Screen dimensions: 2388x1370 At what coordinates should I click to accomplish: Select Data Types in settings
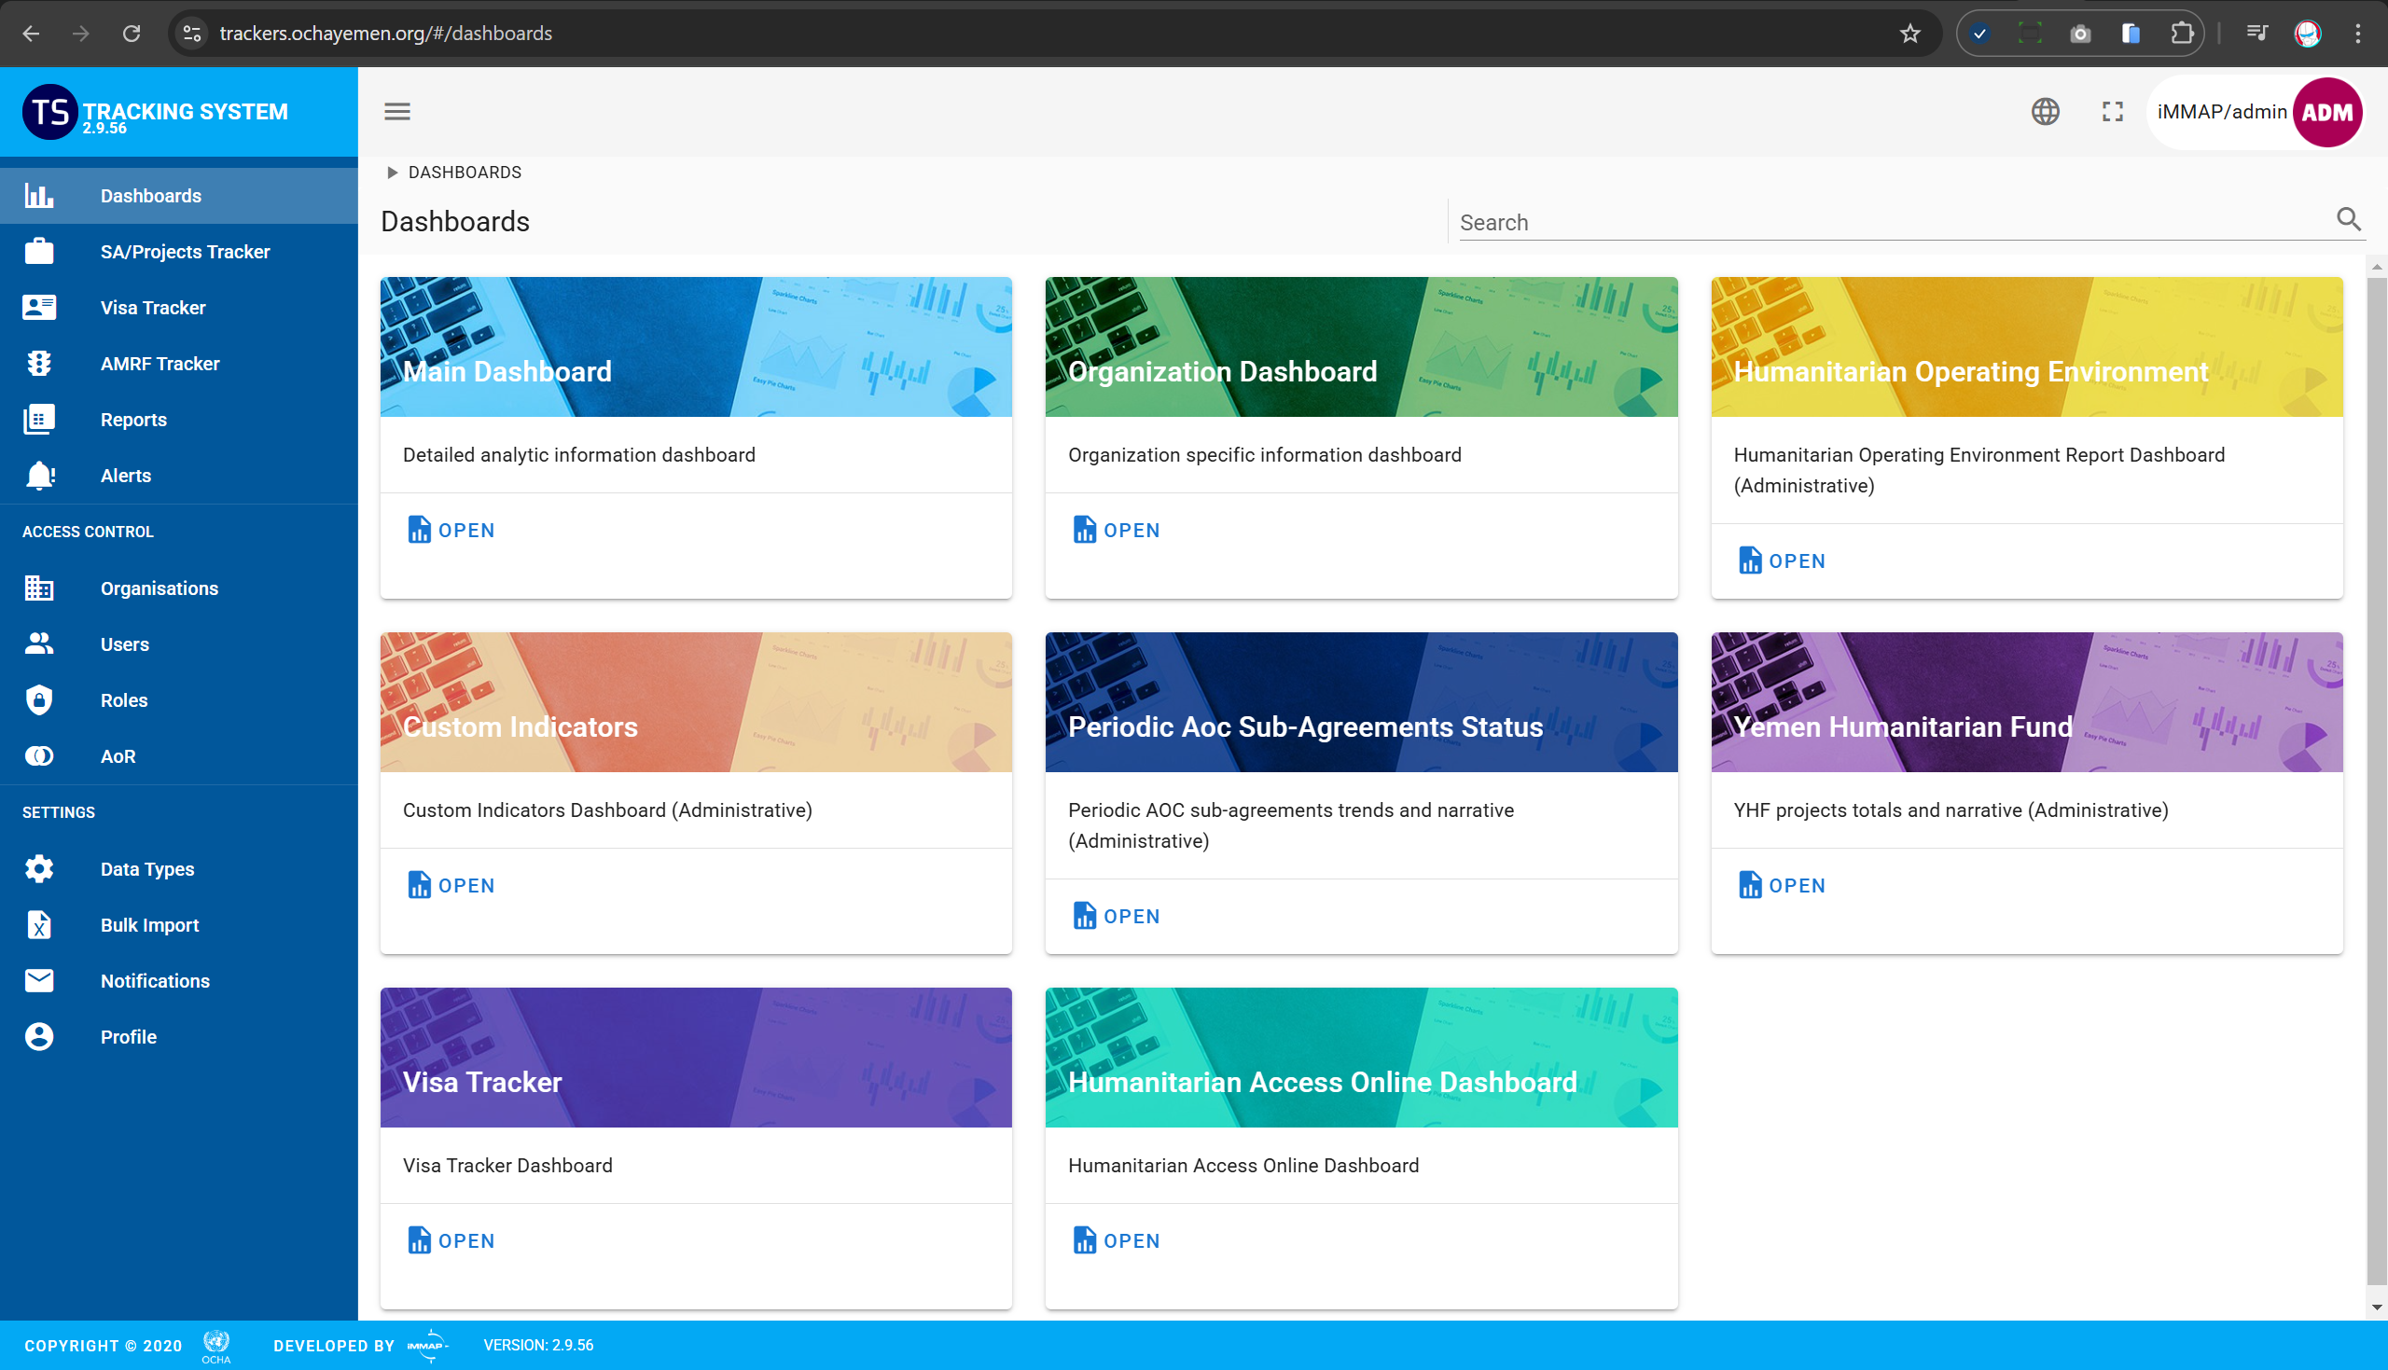tap(146, 868)
